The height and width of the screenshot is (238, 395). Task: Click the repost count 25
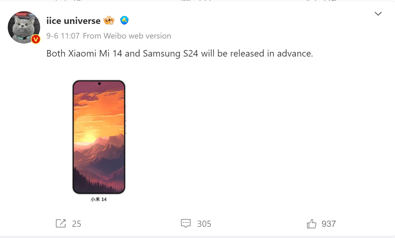click(77, 224)
